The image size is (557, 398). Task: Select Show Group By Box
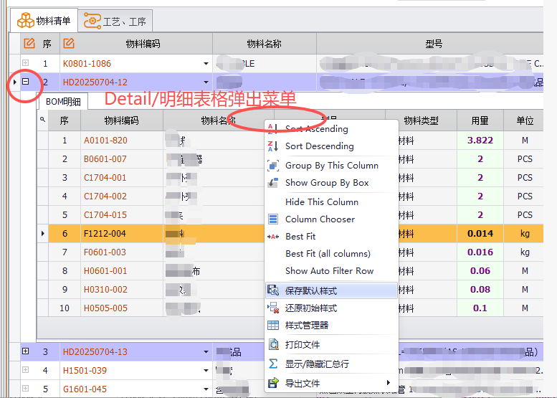(x=331, y=183)
